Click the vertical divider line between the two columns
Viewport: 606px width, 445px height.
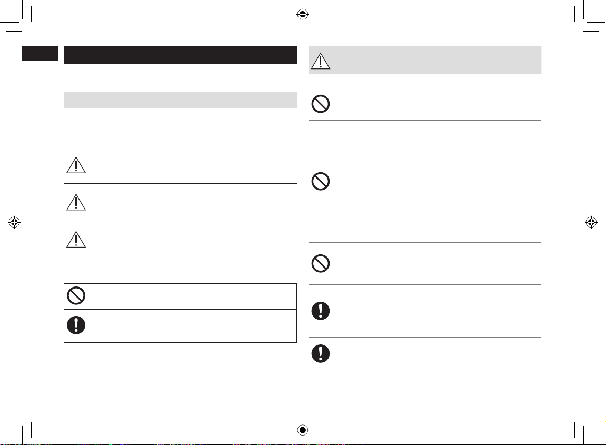(303, 216)
